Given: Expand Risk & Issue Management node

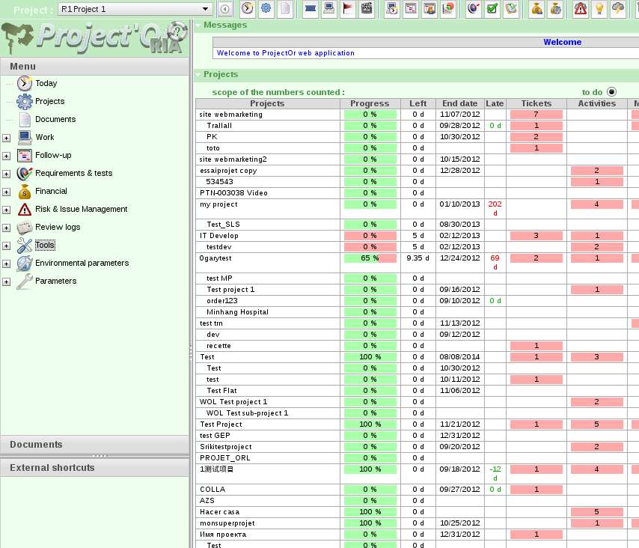Looking at the screenshot, I should tap(7, 210).
